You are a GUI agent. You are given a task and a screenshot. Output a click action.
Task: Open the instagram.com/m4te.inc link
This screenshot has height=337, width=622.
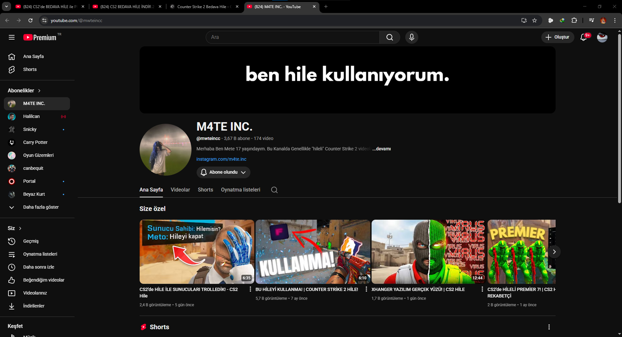pyautogui.click(x=221, y=159)
